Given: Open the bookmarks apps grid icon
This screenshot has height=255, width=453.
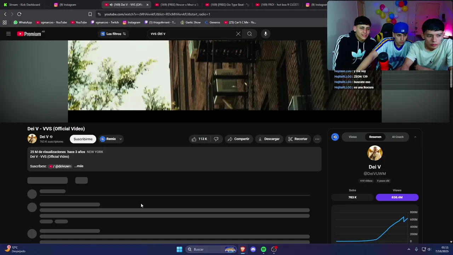Looking at the screenshot, I should 5,22.
